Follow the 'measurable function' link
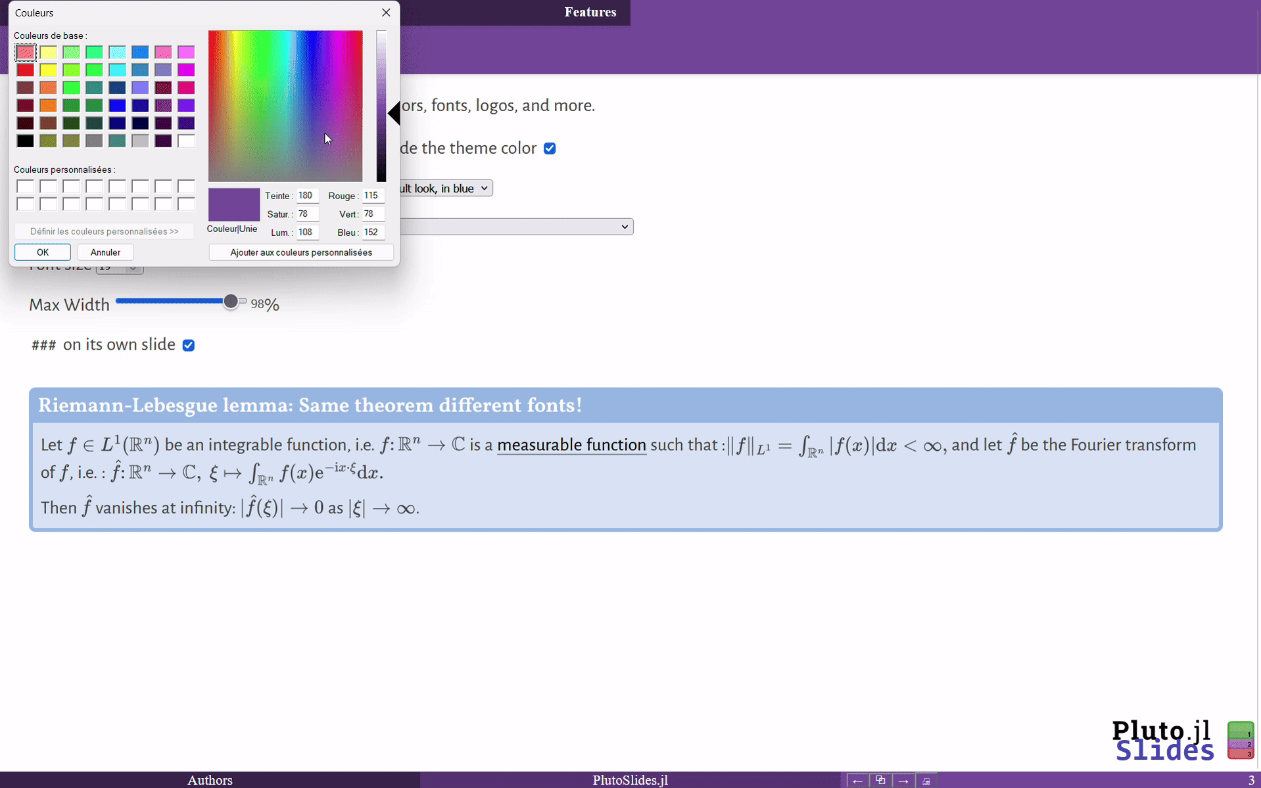This screenshot has width=1261, height=788. [571, 445]
